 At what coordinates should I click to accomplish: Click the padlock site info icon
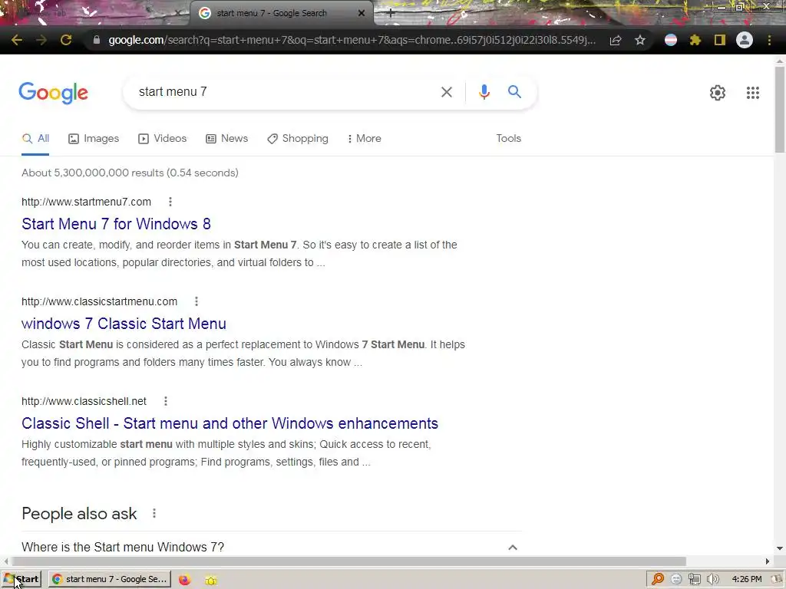(x=97, y=40)
